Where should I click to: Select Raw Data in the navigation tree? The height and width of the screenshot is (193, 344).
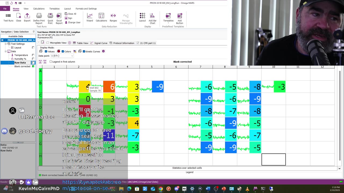[20, 62]
